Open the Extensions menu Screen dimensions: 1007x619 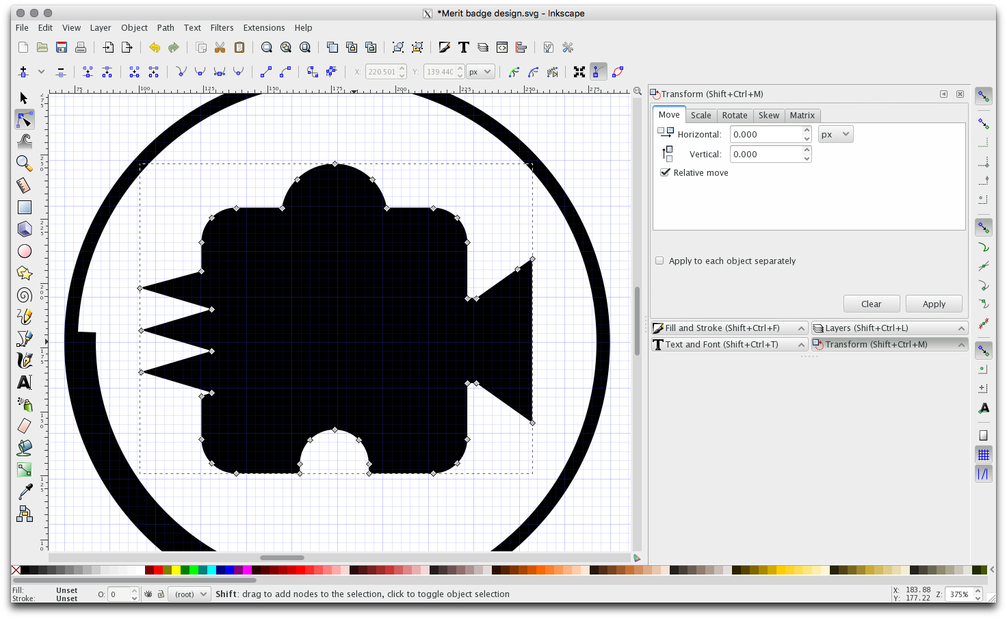263,28
